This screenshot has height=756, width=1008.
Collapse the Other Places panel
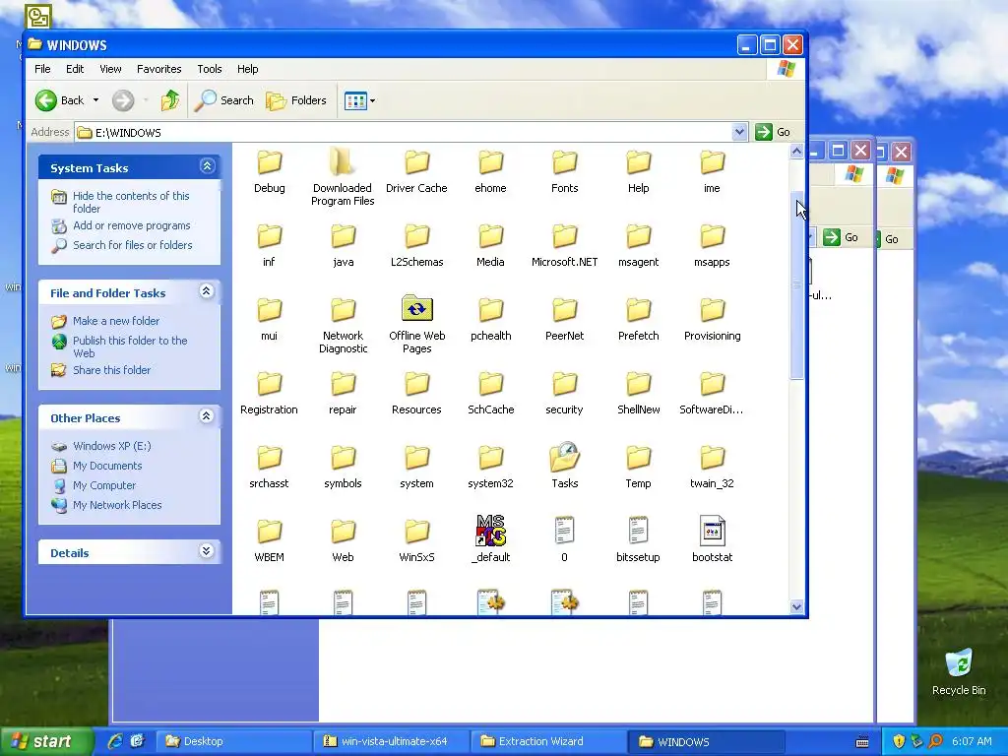pos(207,416)
